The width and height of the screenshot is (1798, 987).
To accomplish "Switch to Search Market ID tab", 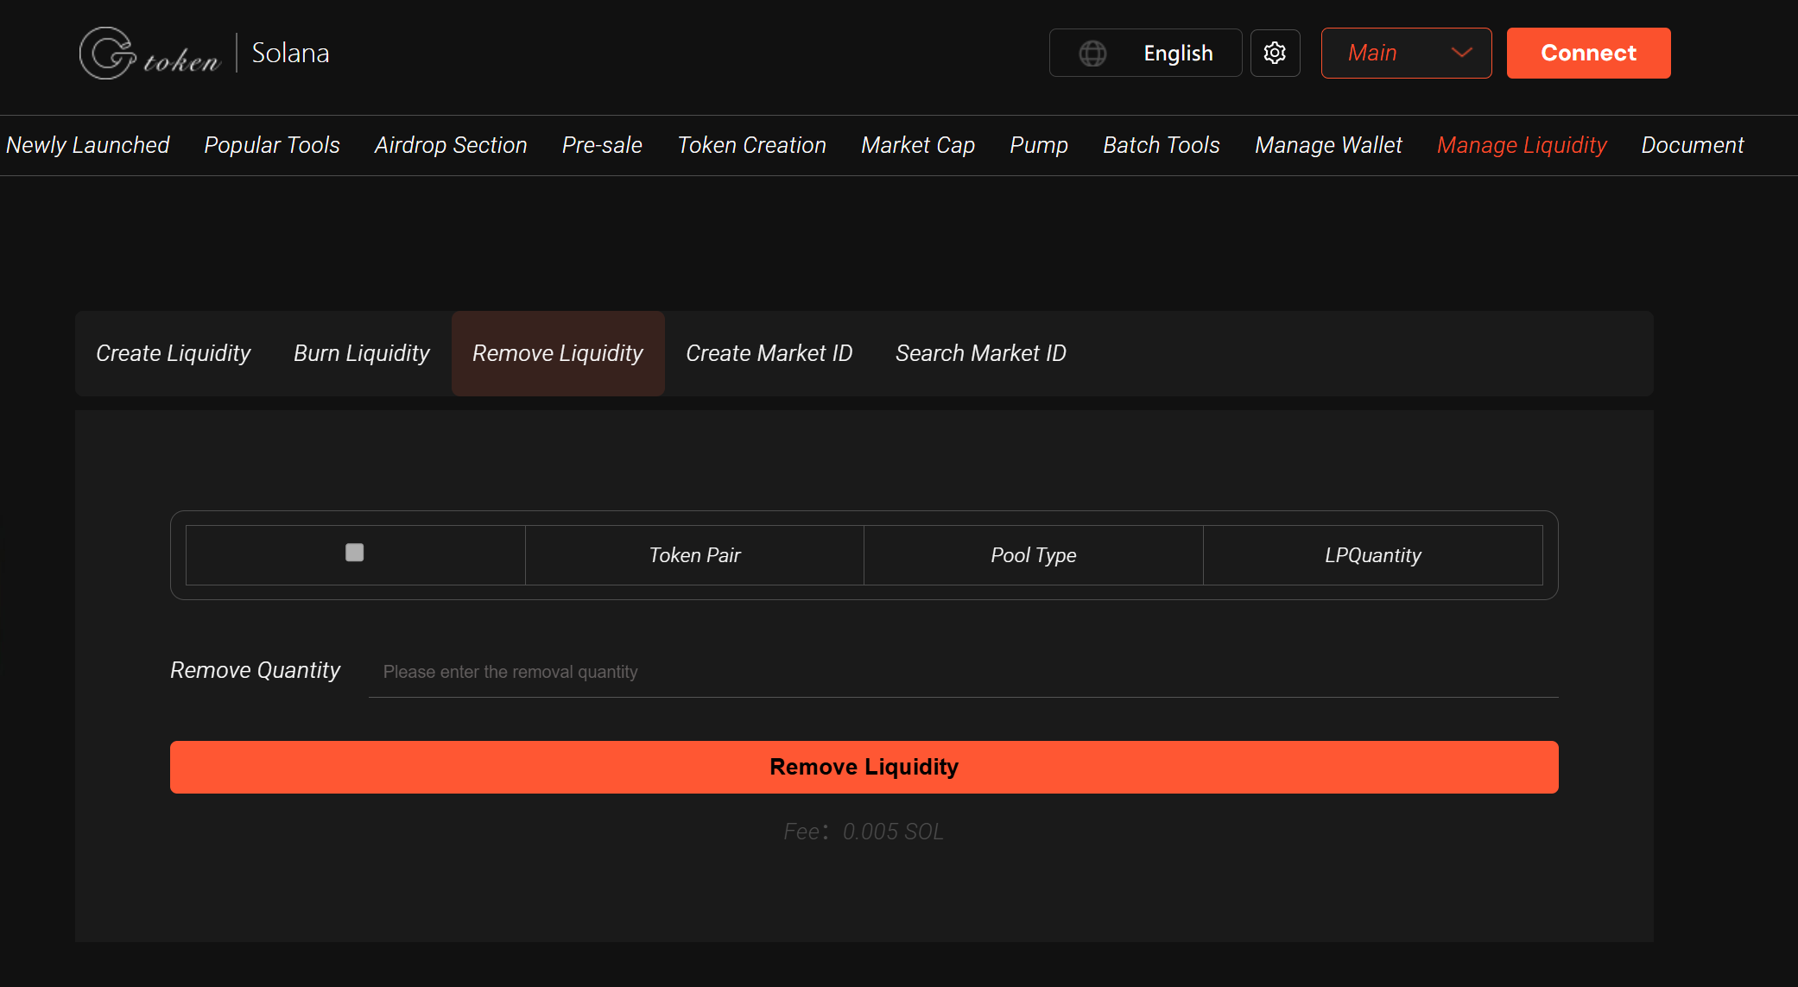I will tap(980, 353).
